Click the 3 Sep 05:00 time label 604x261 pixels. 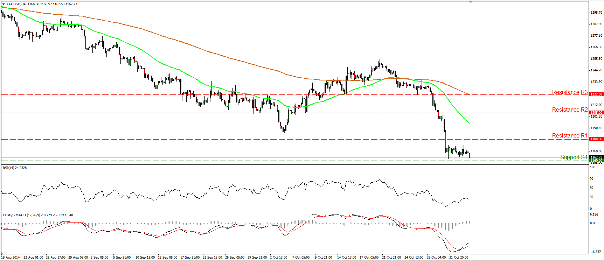(100, 258)
